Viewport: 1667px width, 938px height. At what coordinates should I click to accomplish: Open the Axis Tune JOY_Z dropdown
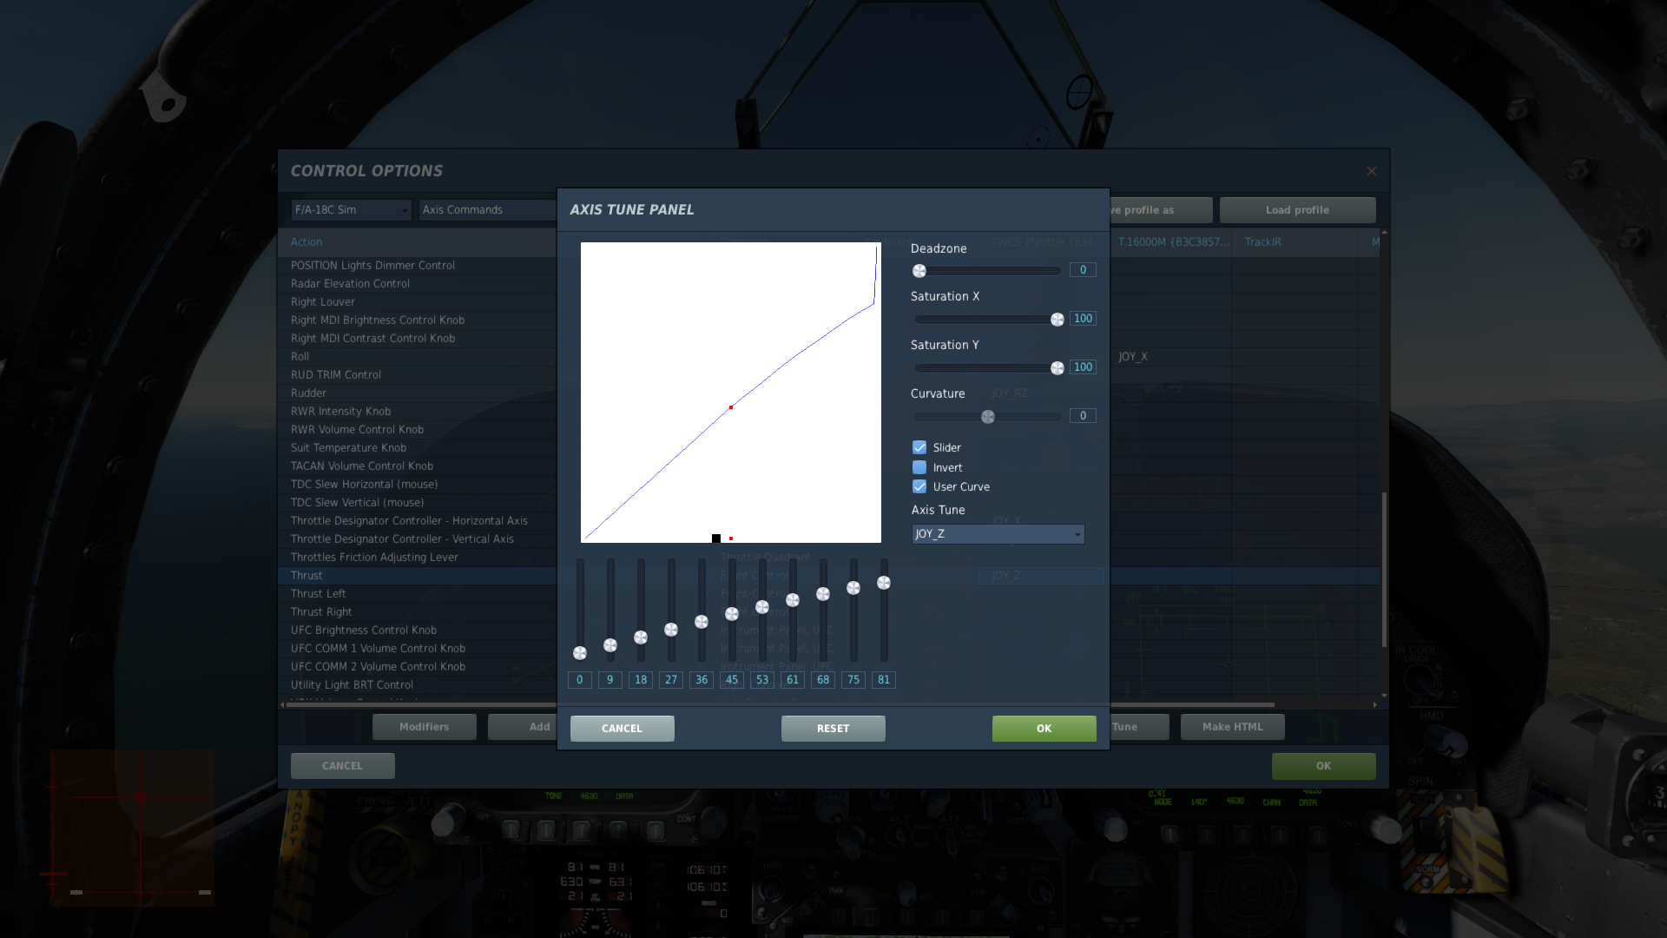coord(998,534)
